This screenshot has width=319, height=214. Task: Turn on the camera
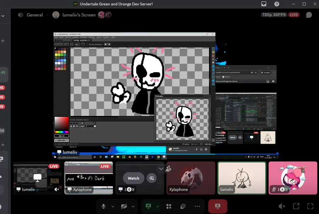coord(124,207)
